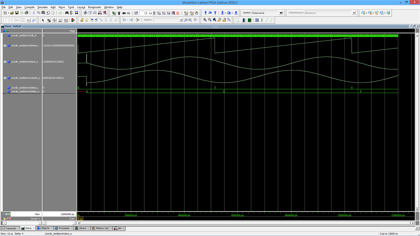The width and height of the screenshot is (420, 236).
Task: Click the Undo icon
Action: pyautogui.click(x=48, y=13)
